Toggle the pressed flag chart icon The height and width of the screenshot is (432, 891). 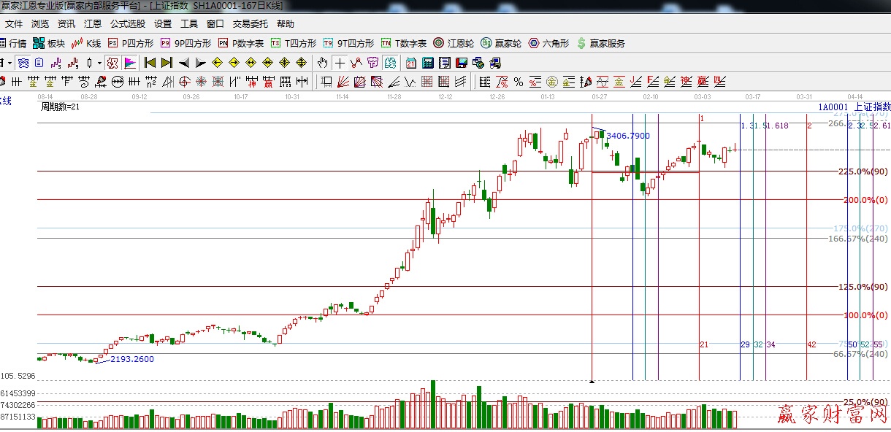tap(130, 63)
